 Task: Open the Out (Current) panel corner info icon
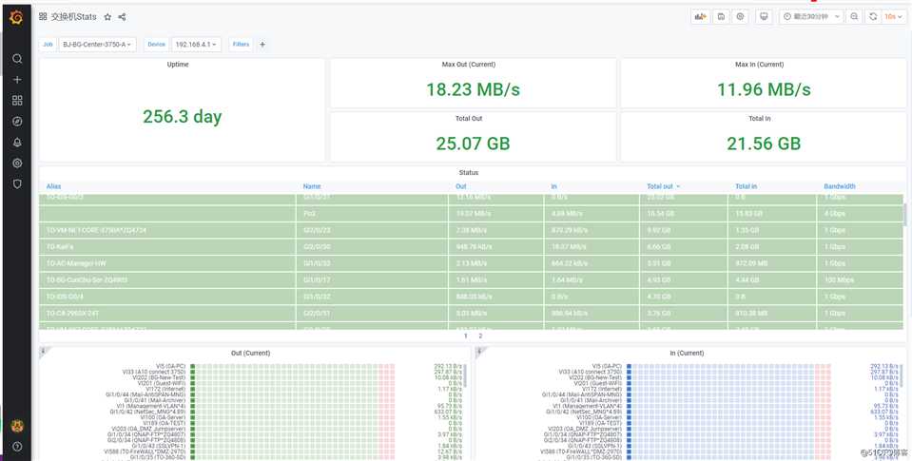click(44, 351)
